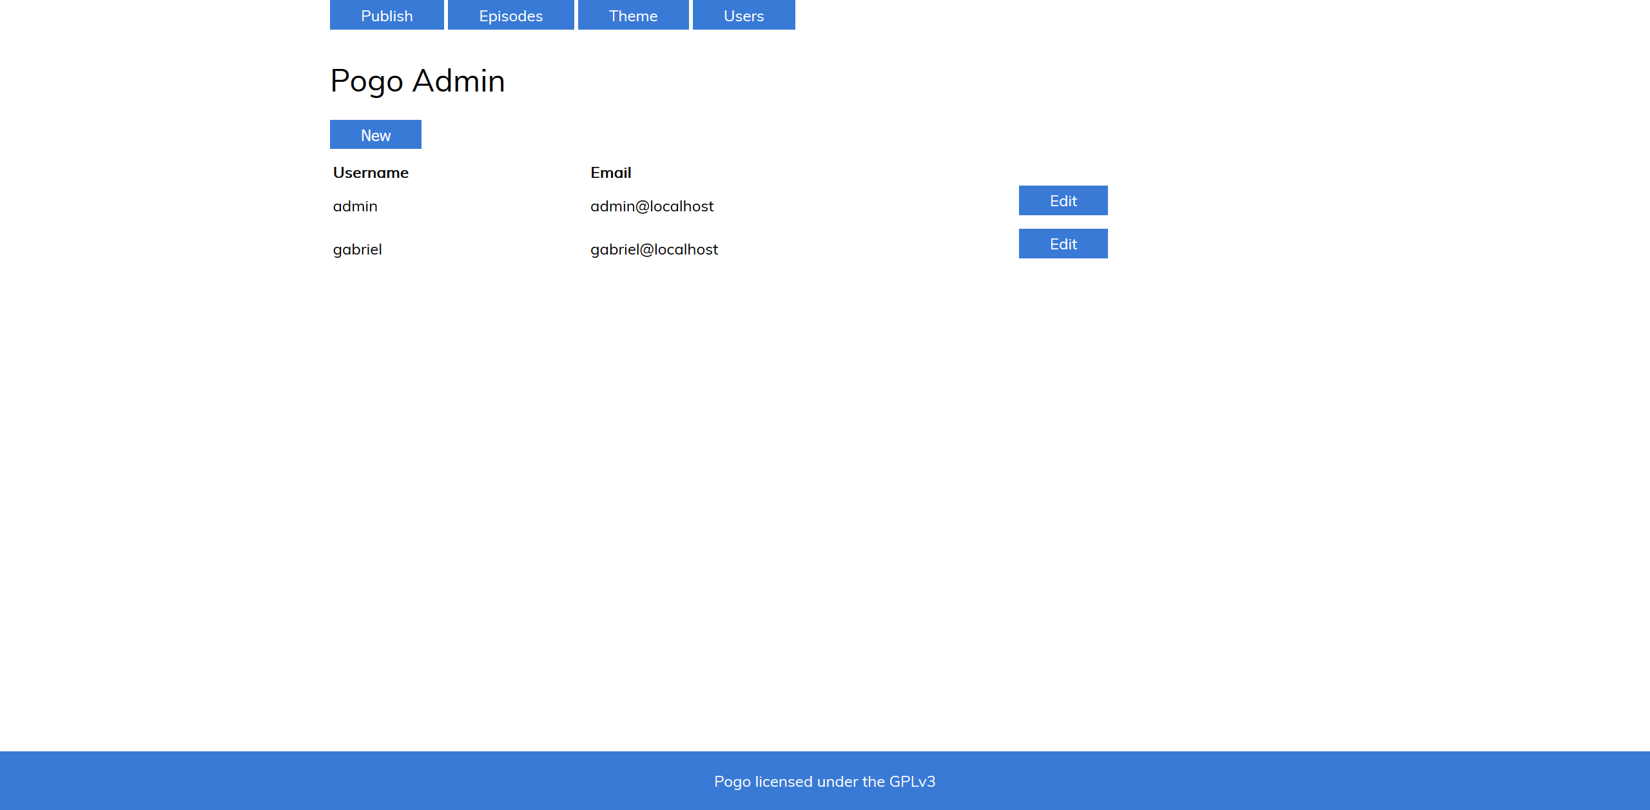The image size is (1650, 810).
Task: Select the gabriel username cell
Action: pos(357,249)
